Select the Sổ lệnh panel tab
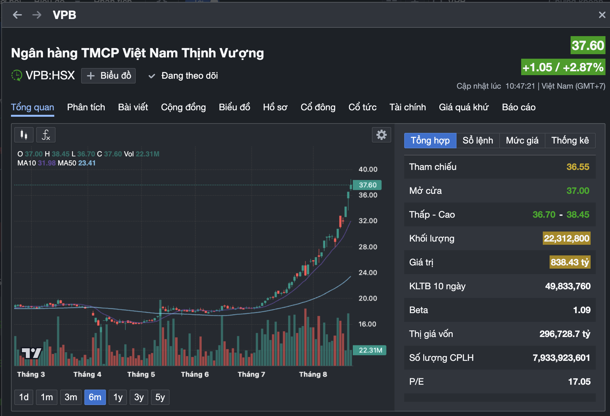Viewport: 610px width, 416px height. click(478, 141)
